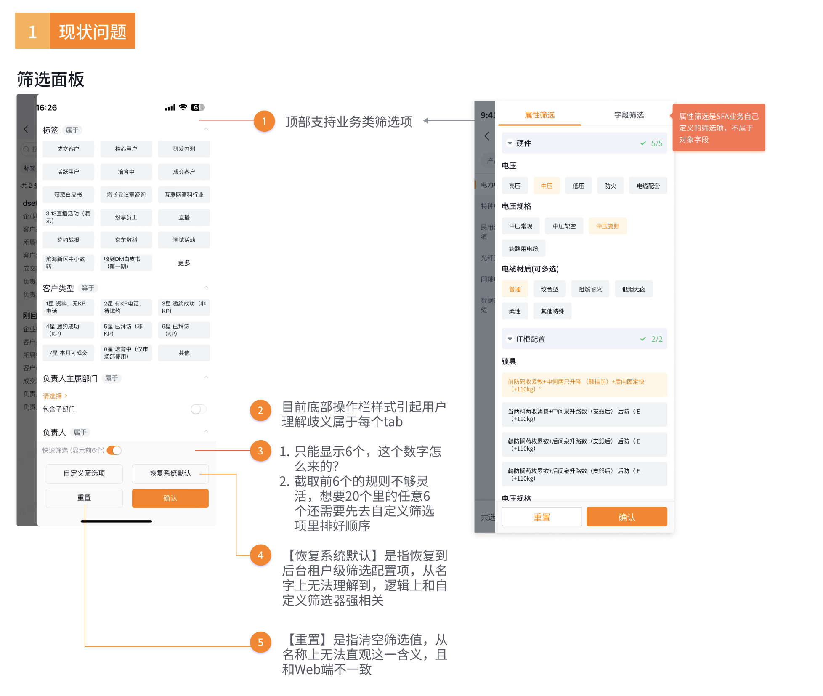Collapse the 硬件 group triangle
The image size is (823, 696).
510,143
